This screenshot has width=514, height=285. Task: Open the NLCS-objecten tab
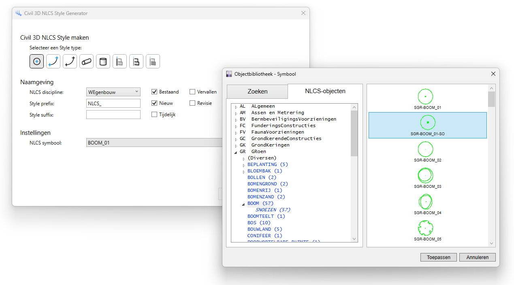(x=325, y=91)
